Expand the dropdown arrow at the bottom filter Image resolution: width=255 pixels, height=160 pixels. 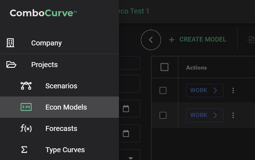click(x=130, y=158)
